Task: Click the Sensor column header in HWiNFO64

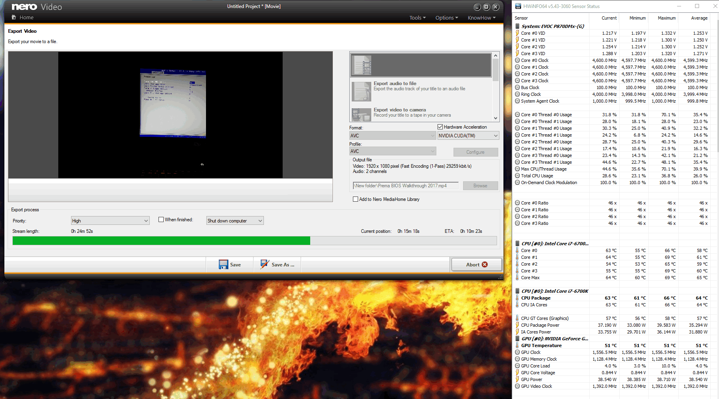Action: (551, 18)
